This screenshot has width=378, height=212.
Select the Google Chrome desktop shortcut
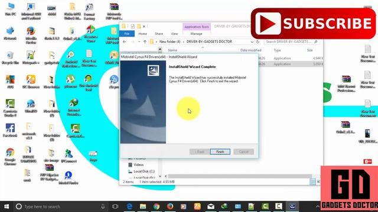[x=10, y=157]
